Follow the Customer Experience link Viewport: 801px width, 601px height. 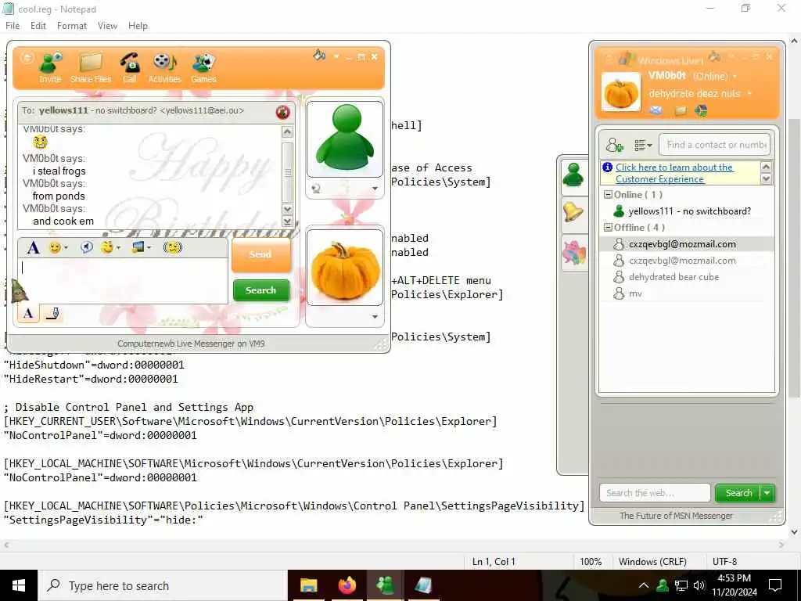(x=673, y=173)
